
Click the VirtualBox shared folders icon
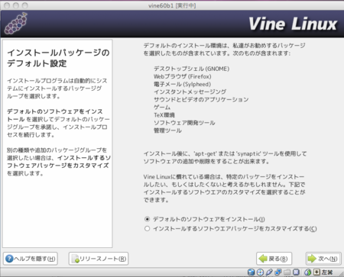[x=287, y=272]
